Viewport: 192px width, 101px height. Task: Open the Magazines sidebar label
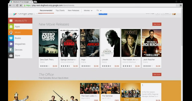point(20,44)
